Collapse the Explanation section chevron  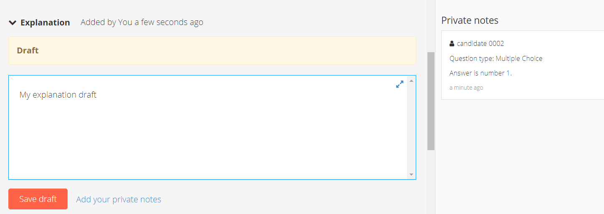click(13, 23)
